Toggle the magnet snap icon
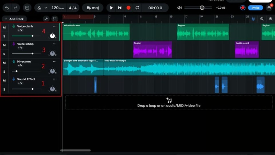 tap(253, 19)
